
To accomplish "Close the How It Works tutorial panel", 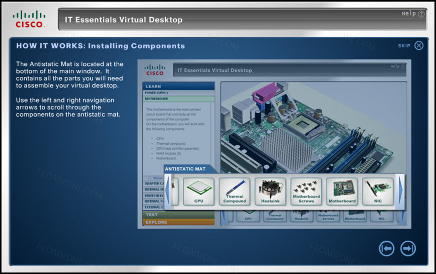I will [x=419, y=46].
